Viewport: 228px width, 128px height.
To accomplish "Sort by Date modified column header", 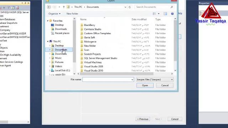I will (x=139, y=19).
